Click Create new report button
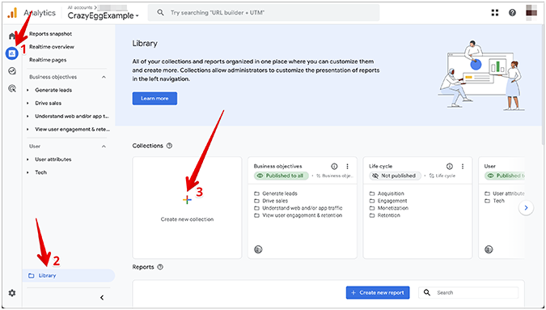 tap(378, 292)
